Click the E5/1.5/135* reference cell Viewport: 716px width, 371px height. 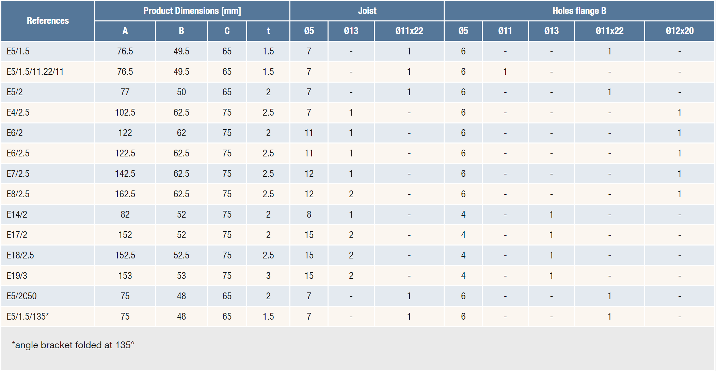coord(28,317)
